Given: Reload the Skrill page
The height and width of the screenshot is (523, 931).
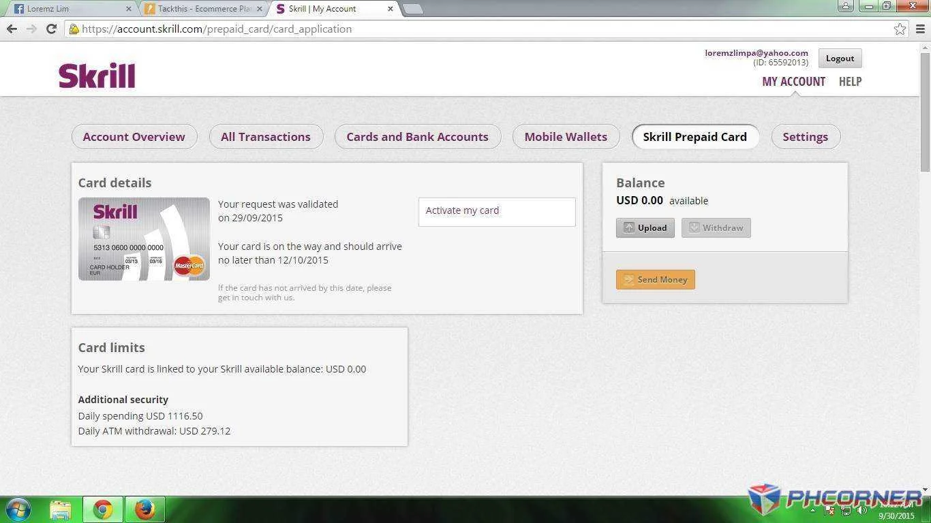Looking at the screenshot, I should [51, 29].
